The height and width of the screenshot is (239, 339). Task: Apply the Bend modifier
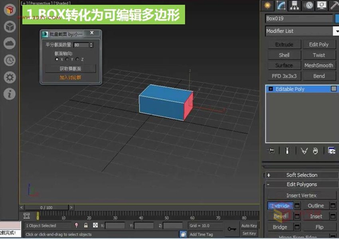click(x=319, y=76)
